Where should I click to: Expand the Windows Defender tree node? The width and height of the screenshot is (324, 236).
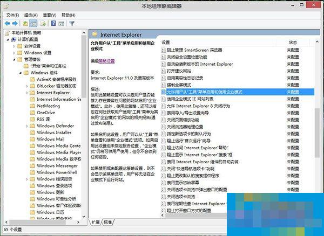[26, 126]
